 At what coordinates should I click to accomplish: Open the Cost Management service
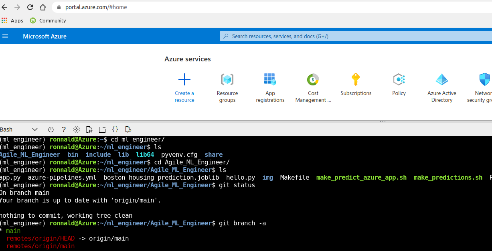[x=313, y=88]
